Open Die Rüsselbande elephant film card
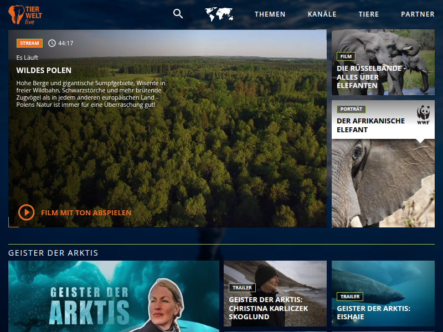Screen dimensions: 443x332 coord(383,63)
